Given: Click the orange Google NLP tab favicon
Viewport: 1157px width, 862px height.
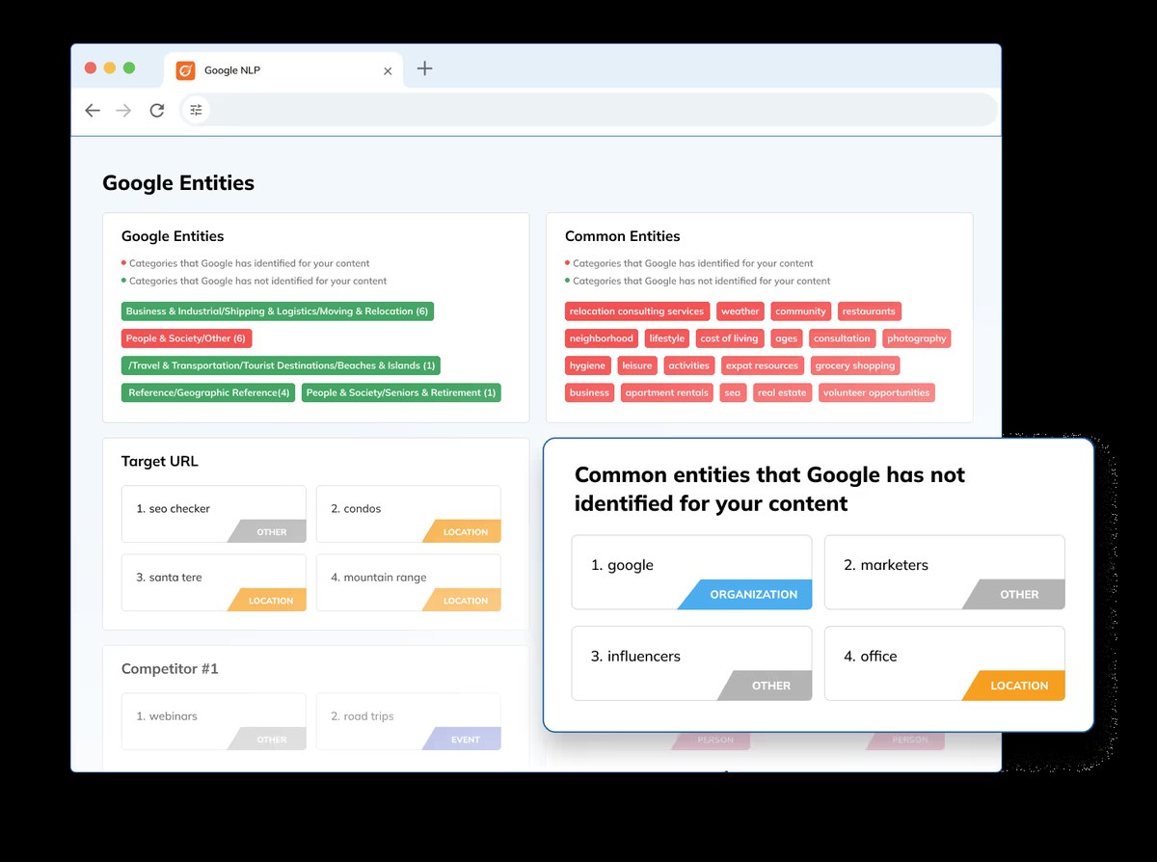Looking at the screenshot, I should (x=185, y=70).
